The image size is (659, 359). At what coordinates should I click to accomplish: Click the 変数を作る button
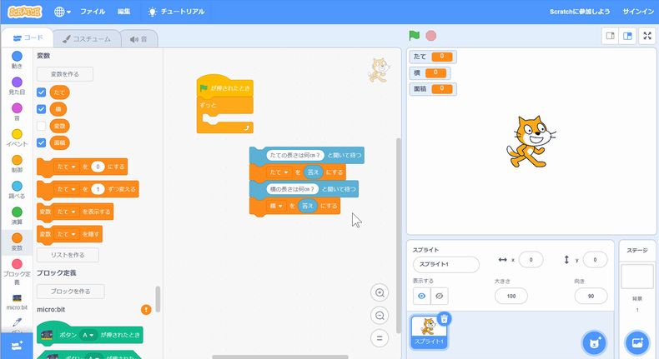[x=64, y=74]
